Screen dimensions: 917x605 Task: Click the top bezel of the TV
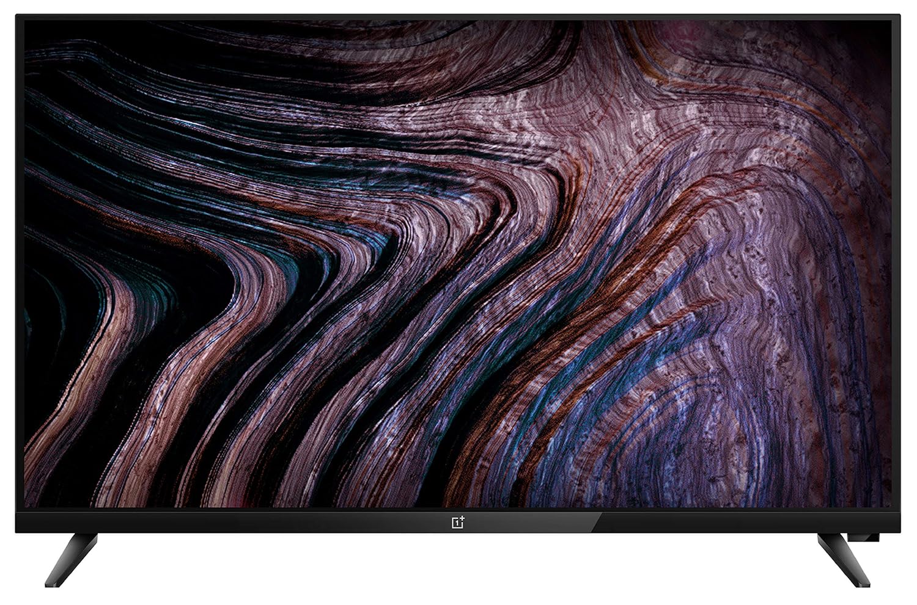(458, 18)
